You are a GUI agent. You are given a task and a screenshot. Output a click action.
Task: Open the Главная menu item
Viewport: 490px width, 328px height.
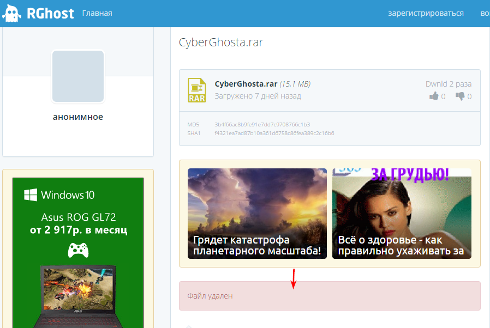[x=97, y=13]
